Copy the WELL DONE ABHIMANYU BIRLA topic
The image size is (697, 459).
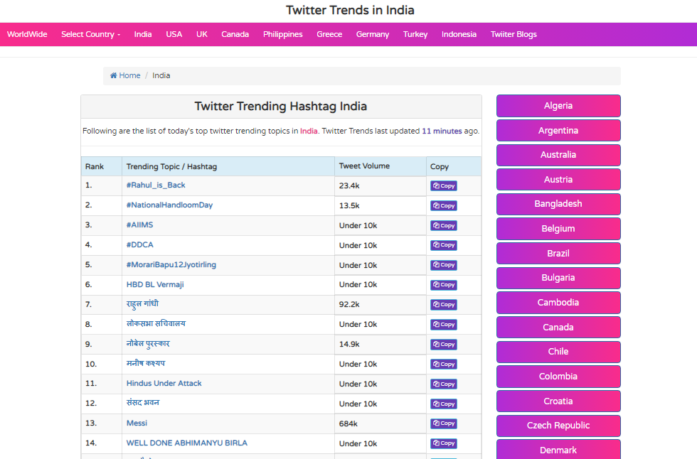point(444,443)
